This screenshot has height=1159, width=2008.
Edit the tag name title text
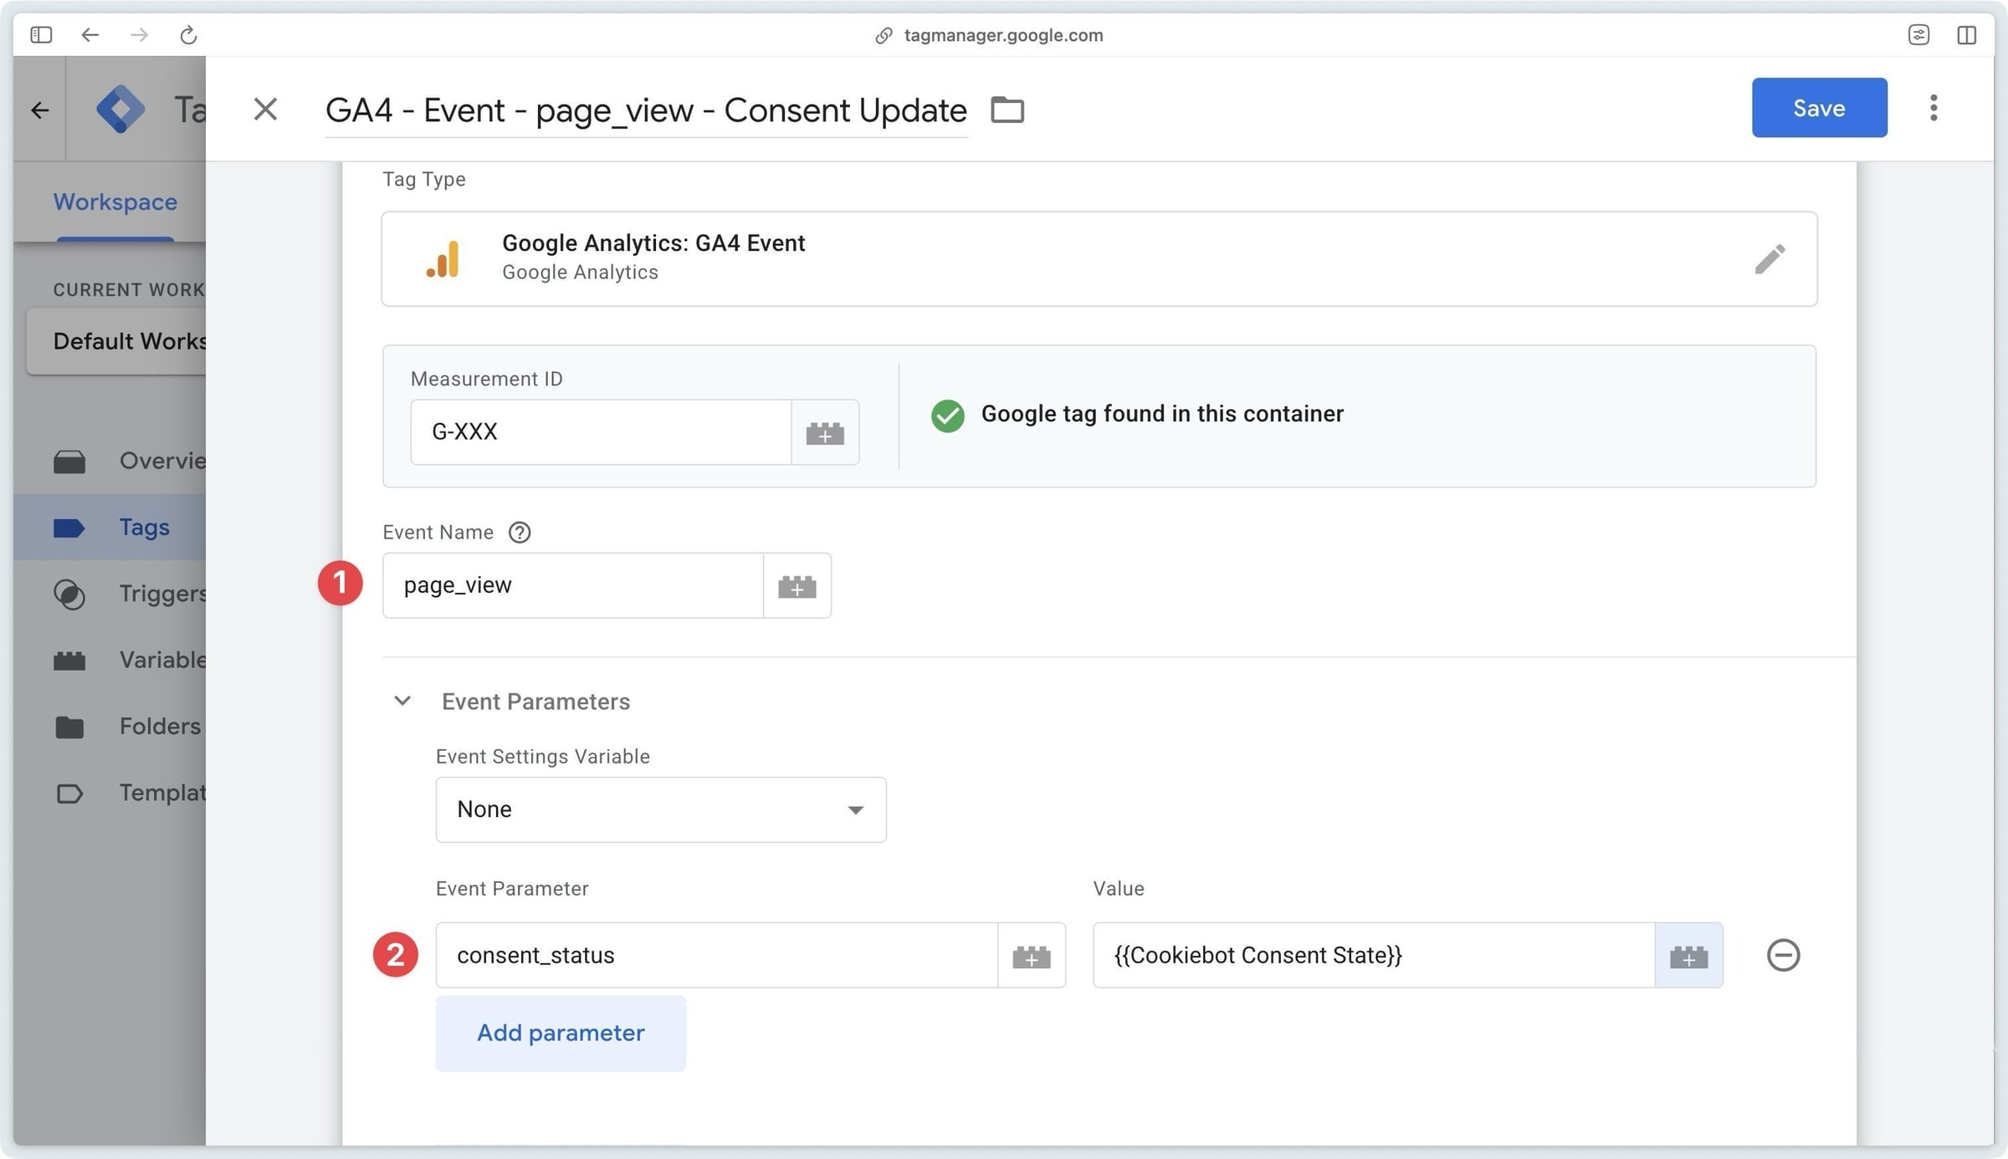[646, 110]
